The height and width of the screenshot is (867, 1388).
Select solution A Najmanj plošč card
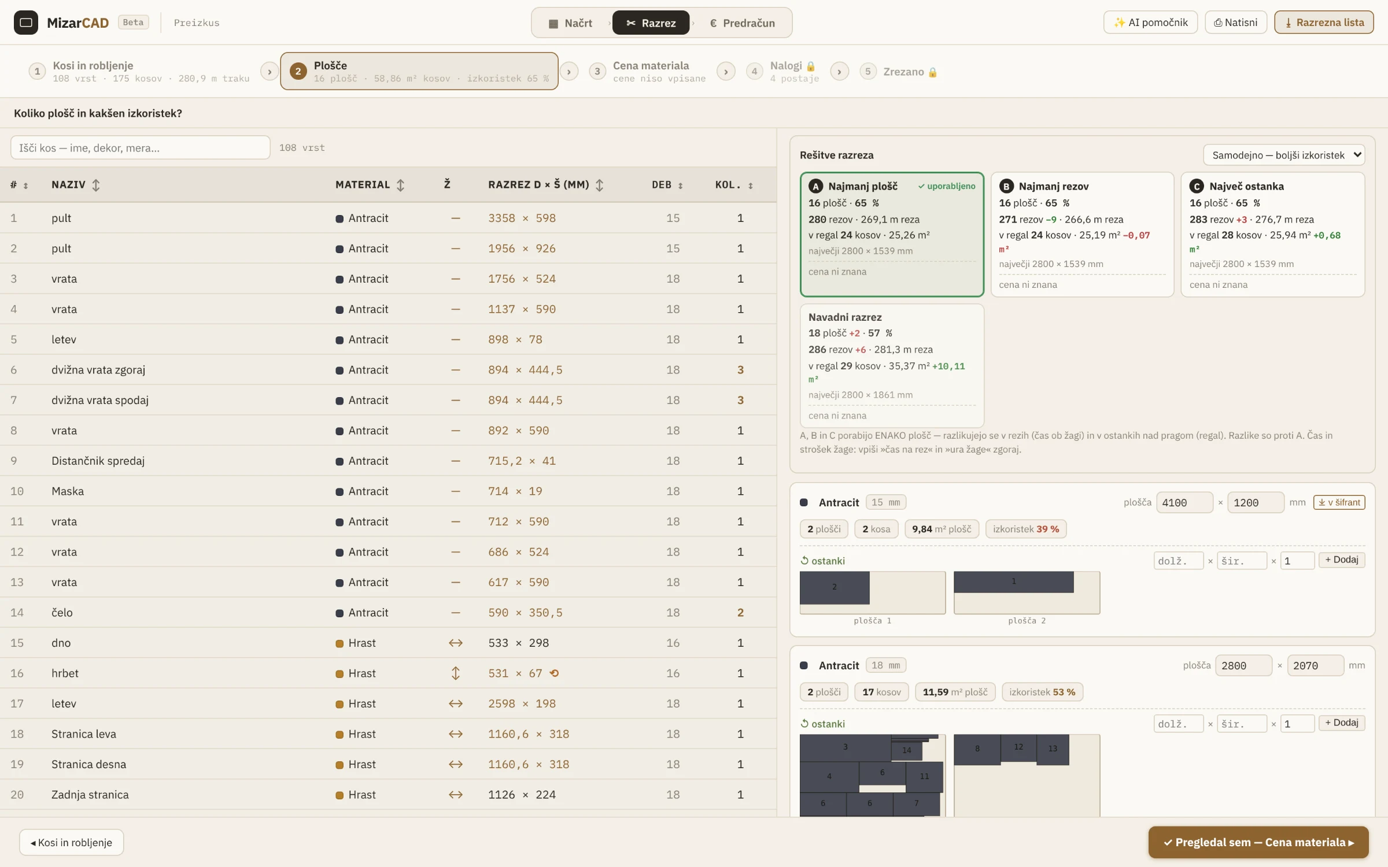[892, 234]
